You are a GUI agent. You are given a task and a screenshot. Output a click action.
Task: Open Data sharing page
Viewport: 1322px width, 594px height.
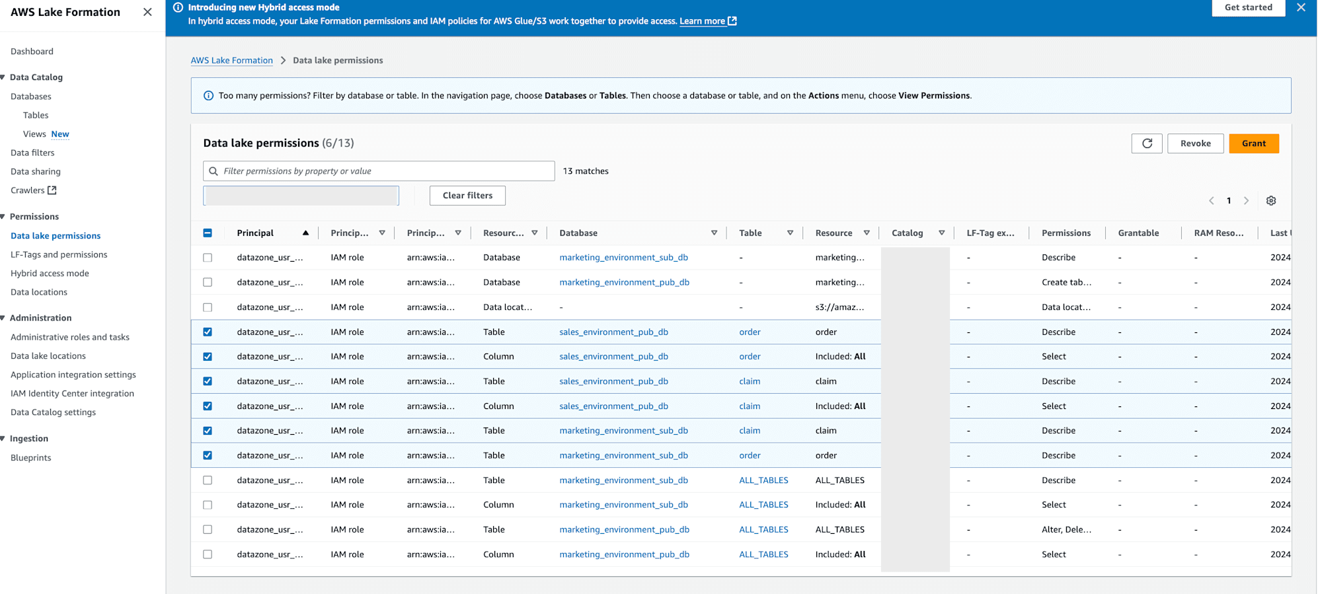(x=36, y=172)
